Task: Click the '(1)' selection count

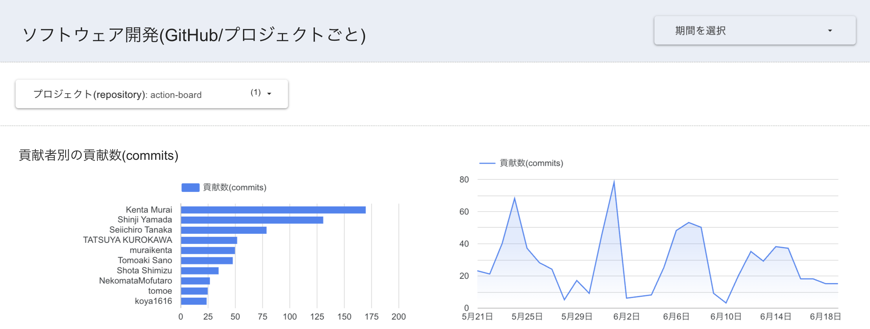Action: tap(256, 92)
